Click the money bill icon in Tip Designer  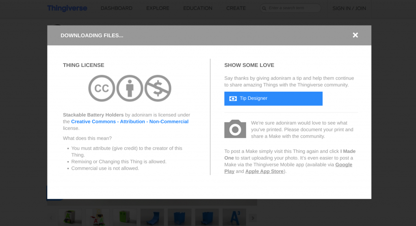(233, 99)
